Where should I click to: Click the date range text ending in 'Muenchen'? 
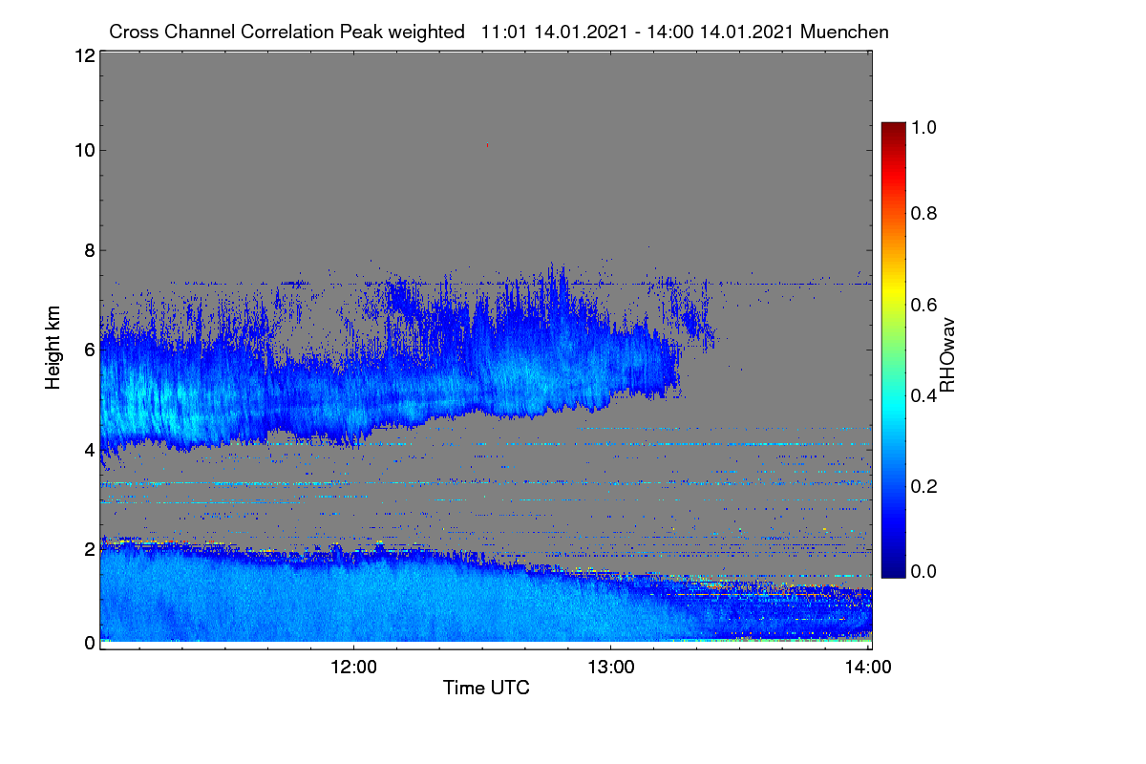click(685, 32)
